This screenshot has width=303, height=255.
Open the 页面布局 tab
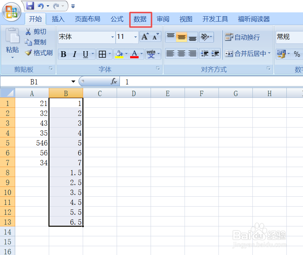pos(88,19)
